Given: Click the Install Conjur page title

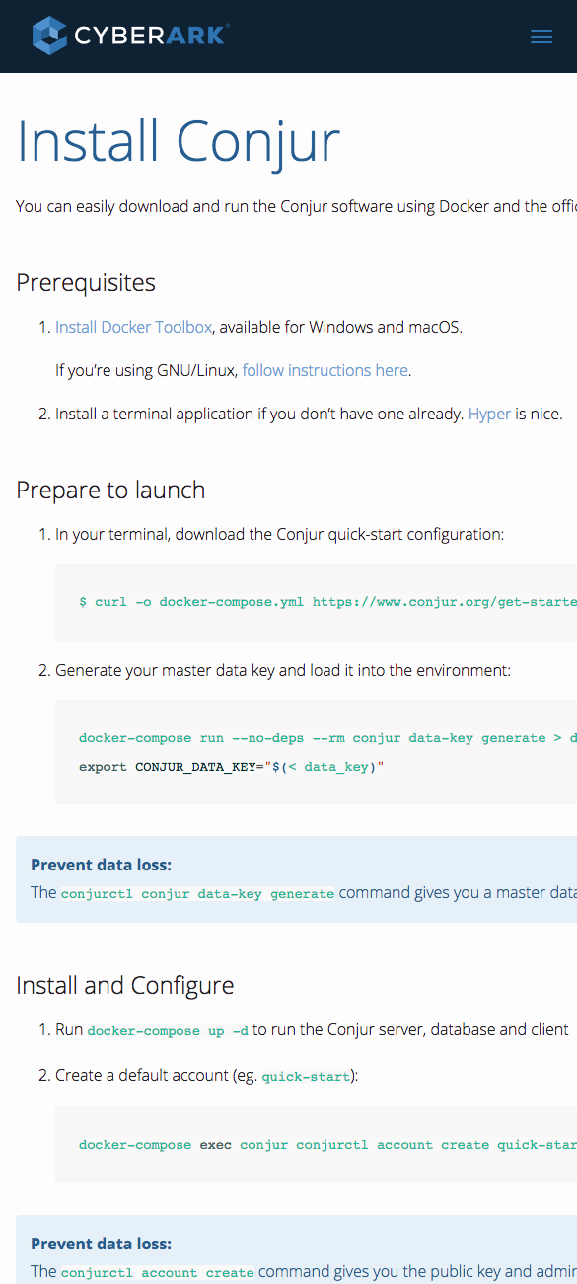Looking at the screenshot, I should (x=178, y=141).
